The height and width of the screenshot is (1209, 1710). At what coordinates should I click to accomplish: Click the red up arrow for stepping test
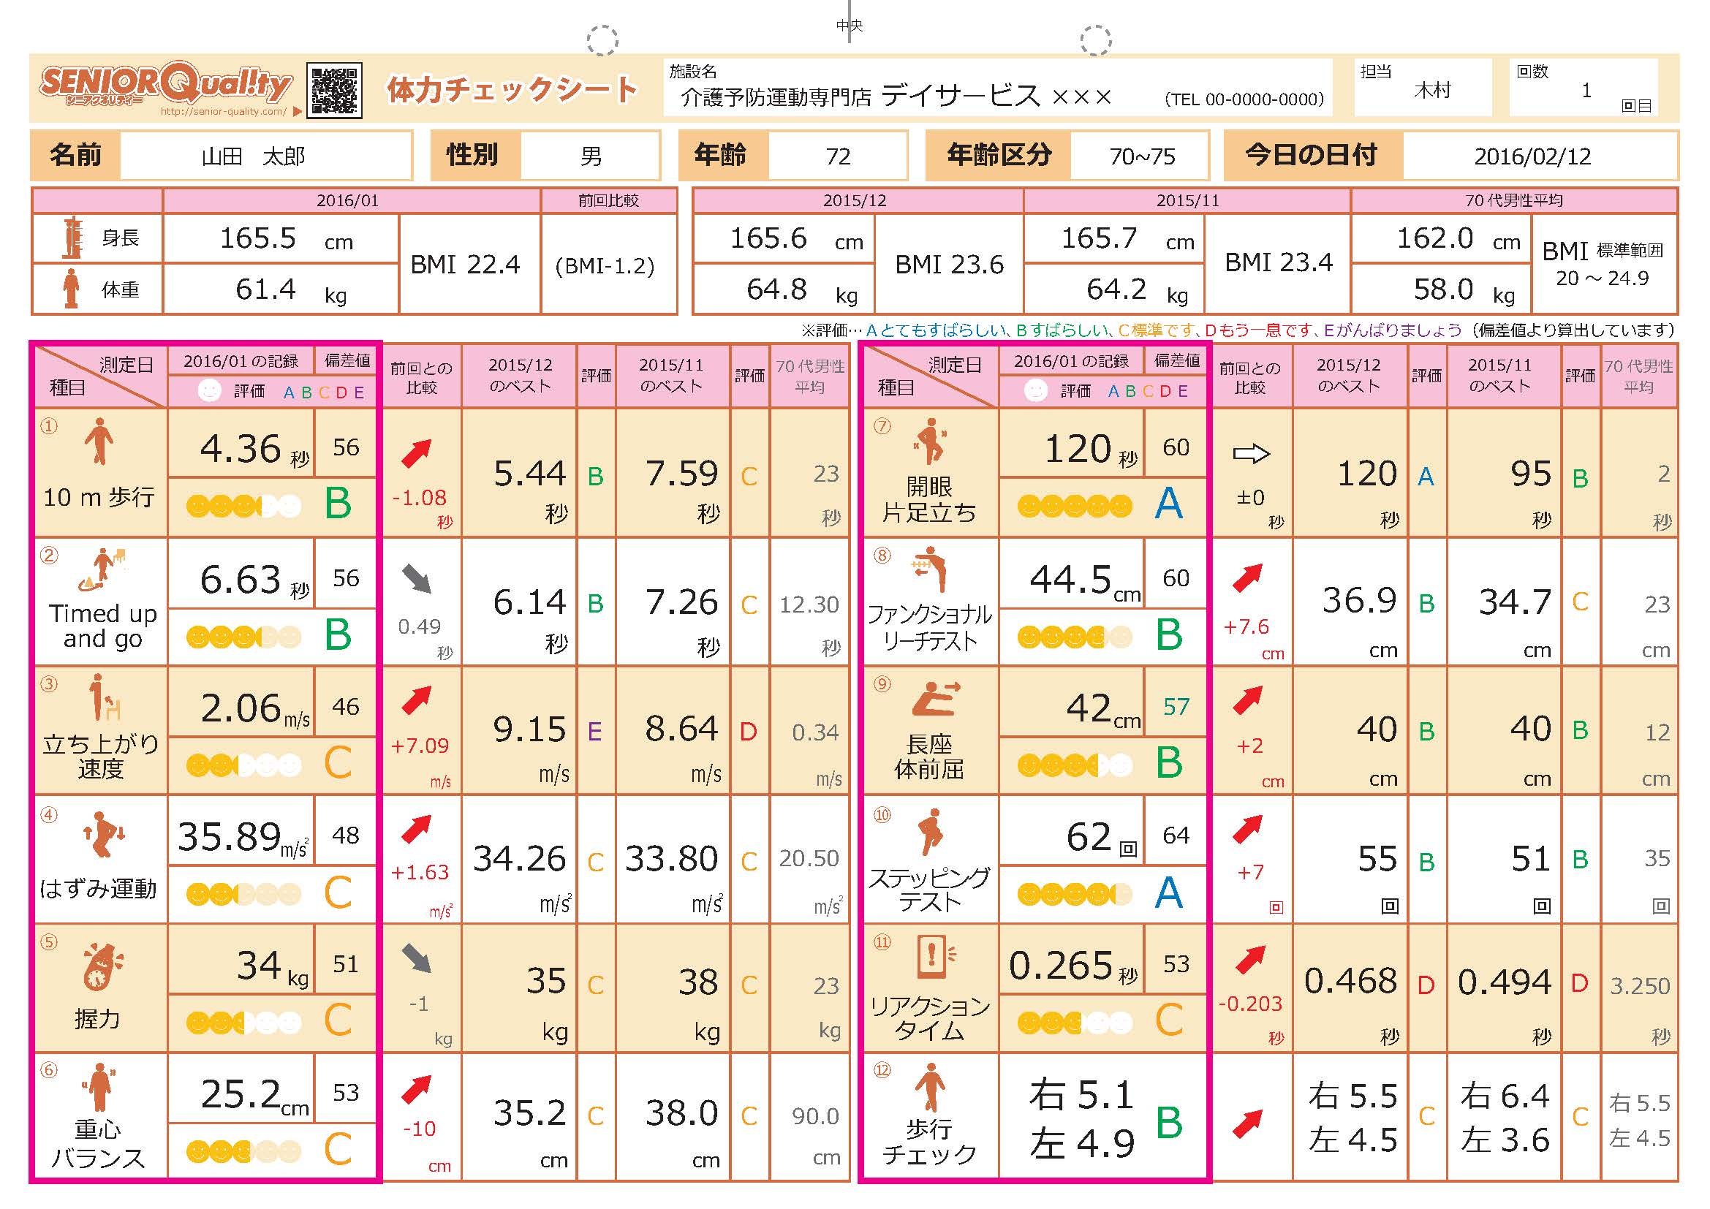pyautogui.click(x=1247, y=830)
